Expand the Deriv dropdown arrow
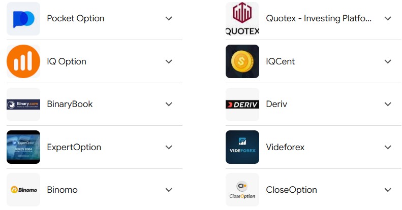This screenshot has height=210, width=402. pos(388,104)
